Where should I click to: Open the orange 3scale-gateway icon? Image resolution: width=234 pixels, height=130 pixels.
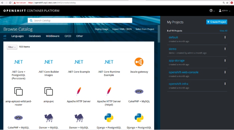(139, 62)
